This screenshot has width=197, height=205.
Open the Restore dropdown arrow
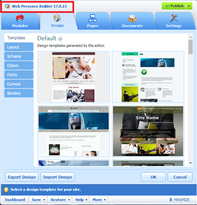click(x=69, y=200)
